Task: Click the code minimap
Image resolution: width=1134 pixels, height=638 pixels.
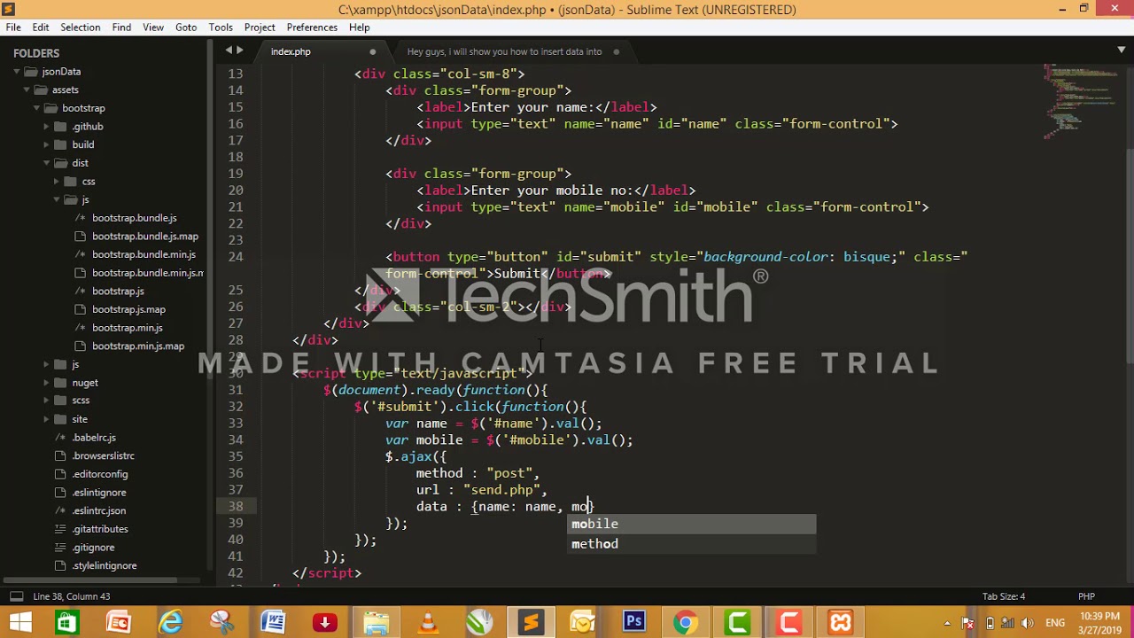Action: tap(1083, 102)
